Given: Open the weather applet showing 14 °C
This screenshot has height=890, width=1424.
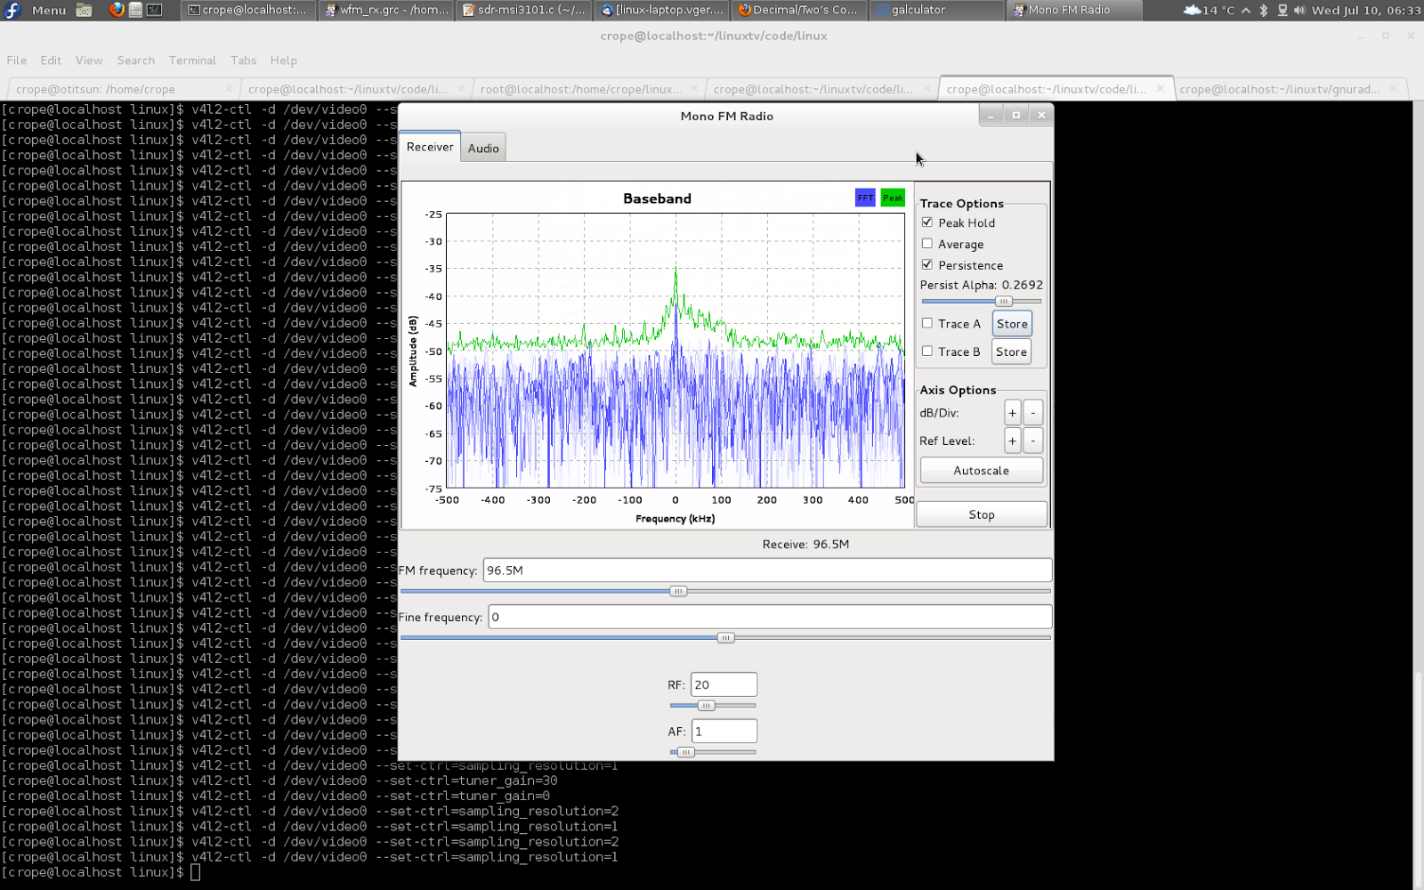Looking at the screenshot, I should click(1209, 10).
